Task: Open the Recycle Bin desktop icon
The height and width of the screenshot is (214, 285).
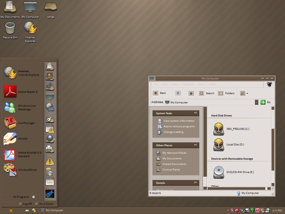Action: click(x=10, y=30)
